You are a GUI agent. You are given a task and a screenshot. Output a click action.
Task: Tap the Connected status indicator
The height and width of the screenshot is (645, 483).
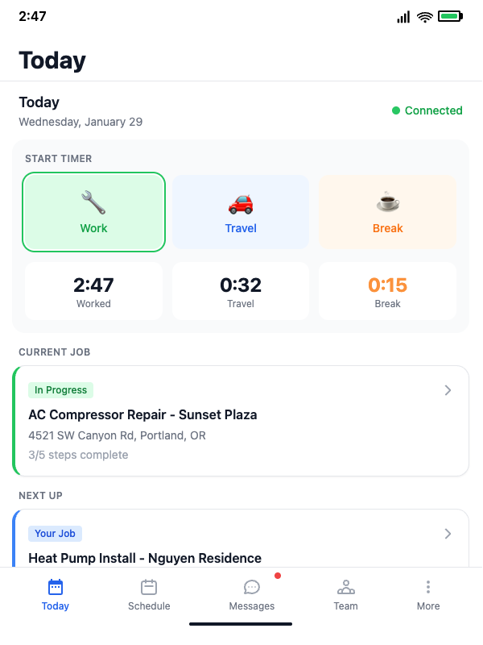427,110
